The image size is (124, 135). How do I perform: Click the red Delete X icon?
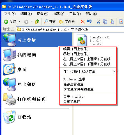coord(83,22)
